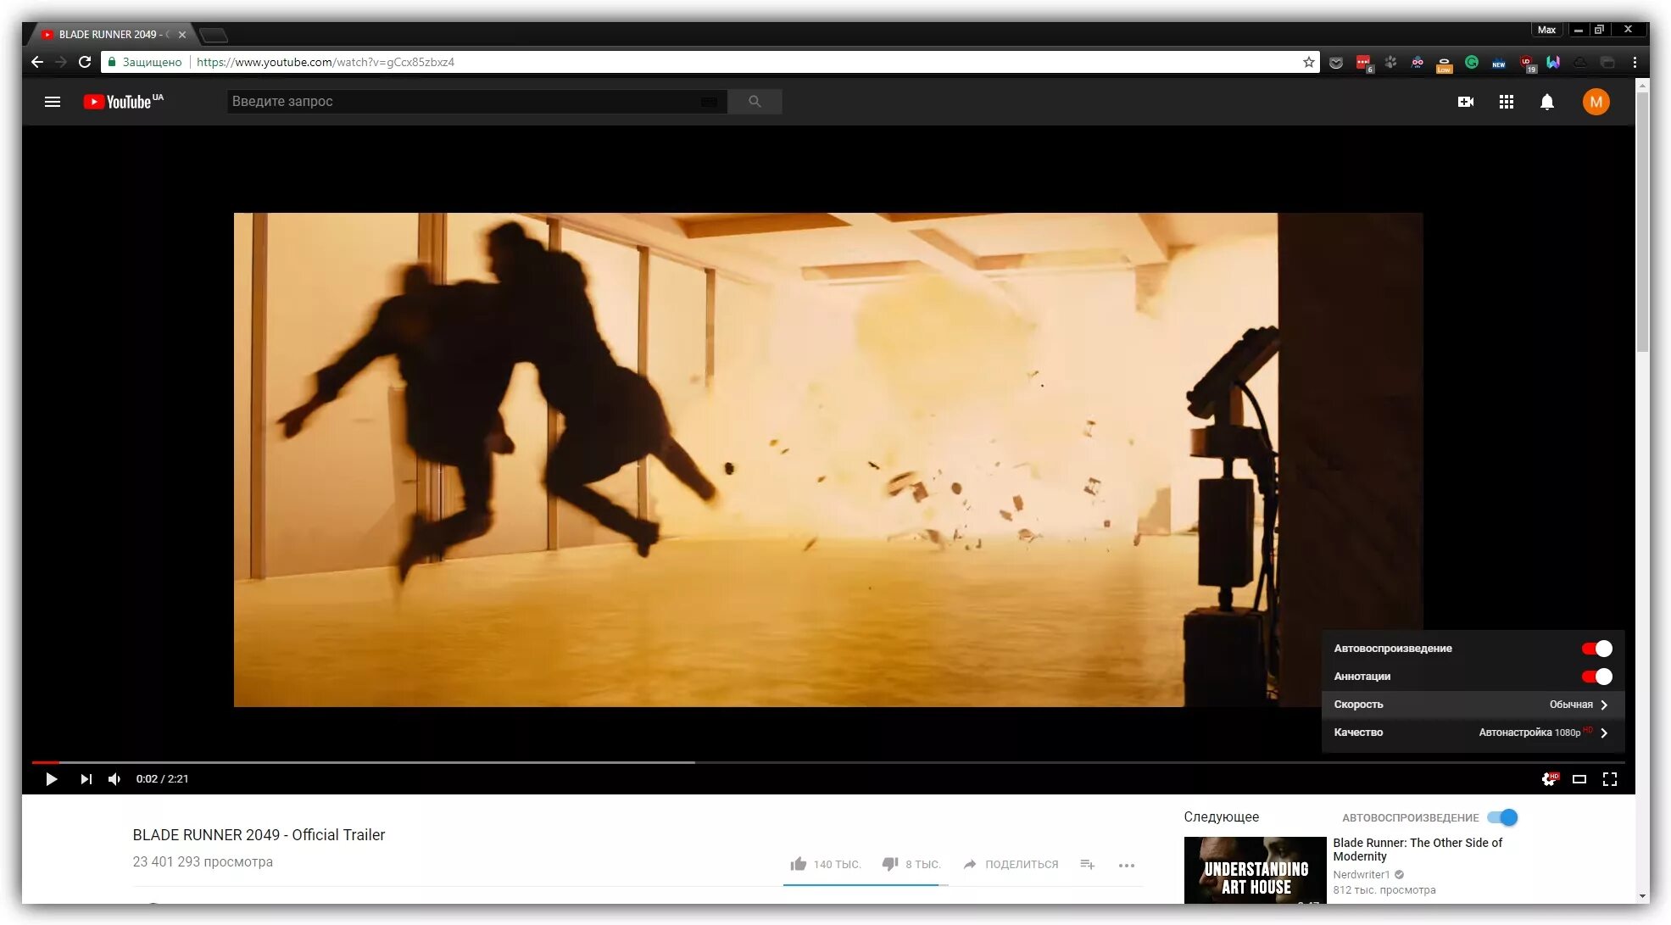
Task: Open the NEW-badged extension icon
Action: (x=1499, y=63)
